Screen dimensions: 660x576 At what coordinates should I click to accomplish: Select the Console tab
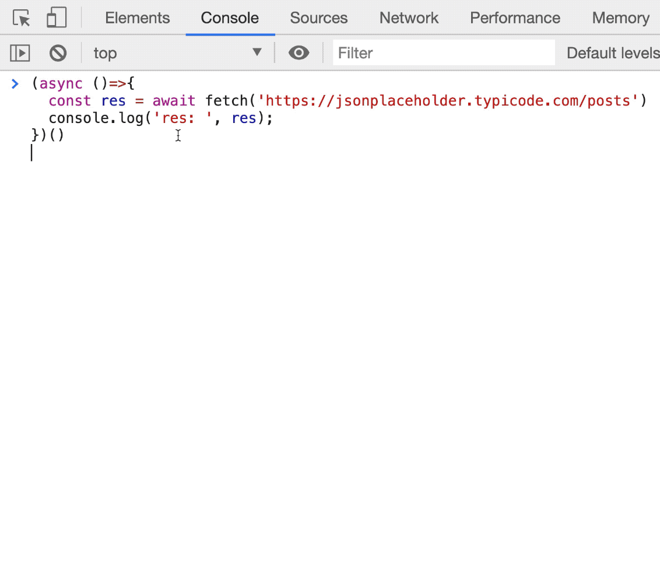pos(230,18)
